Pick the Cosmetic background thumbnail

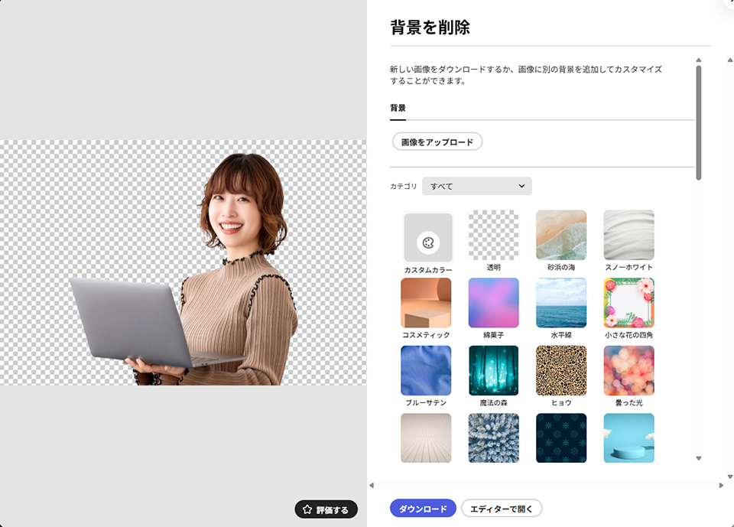pos(426,303)
